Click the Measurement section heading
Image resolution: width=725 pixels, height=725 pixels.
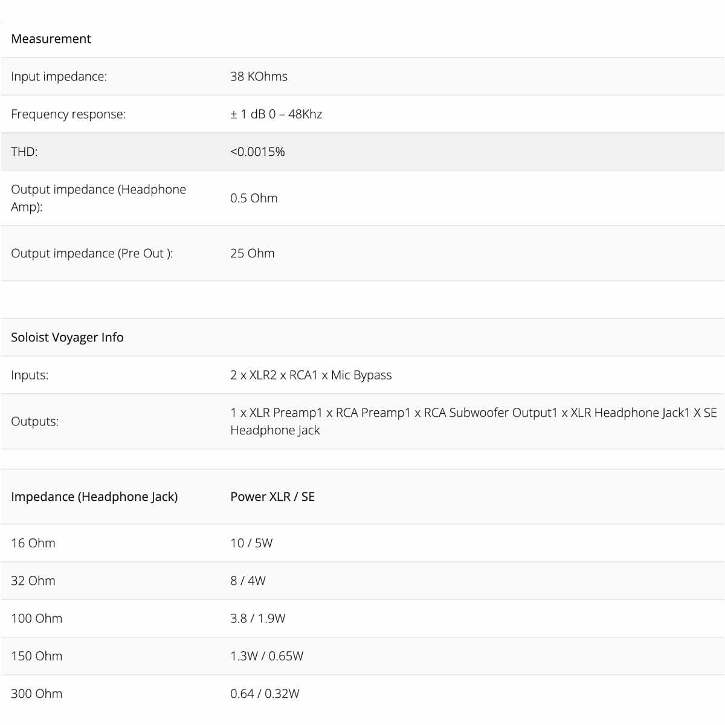(51, 39)
